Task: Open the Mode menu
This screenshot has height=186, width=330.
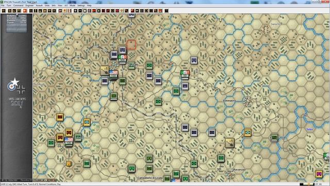Action: (72, 6)
